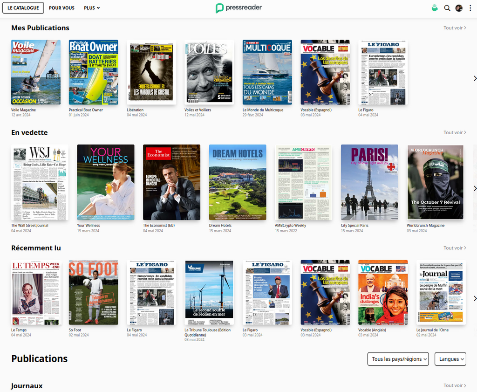
Task: Click the 'Voiles et Voiliers' title text
Action: pyautogui.click(x=198, y=110)
